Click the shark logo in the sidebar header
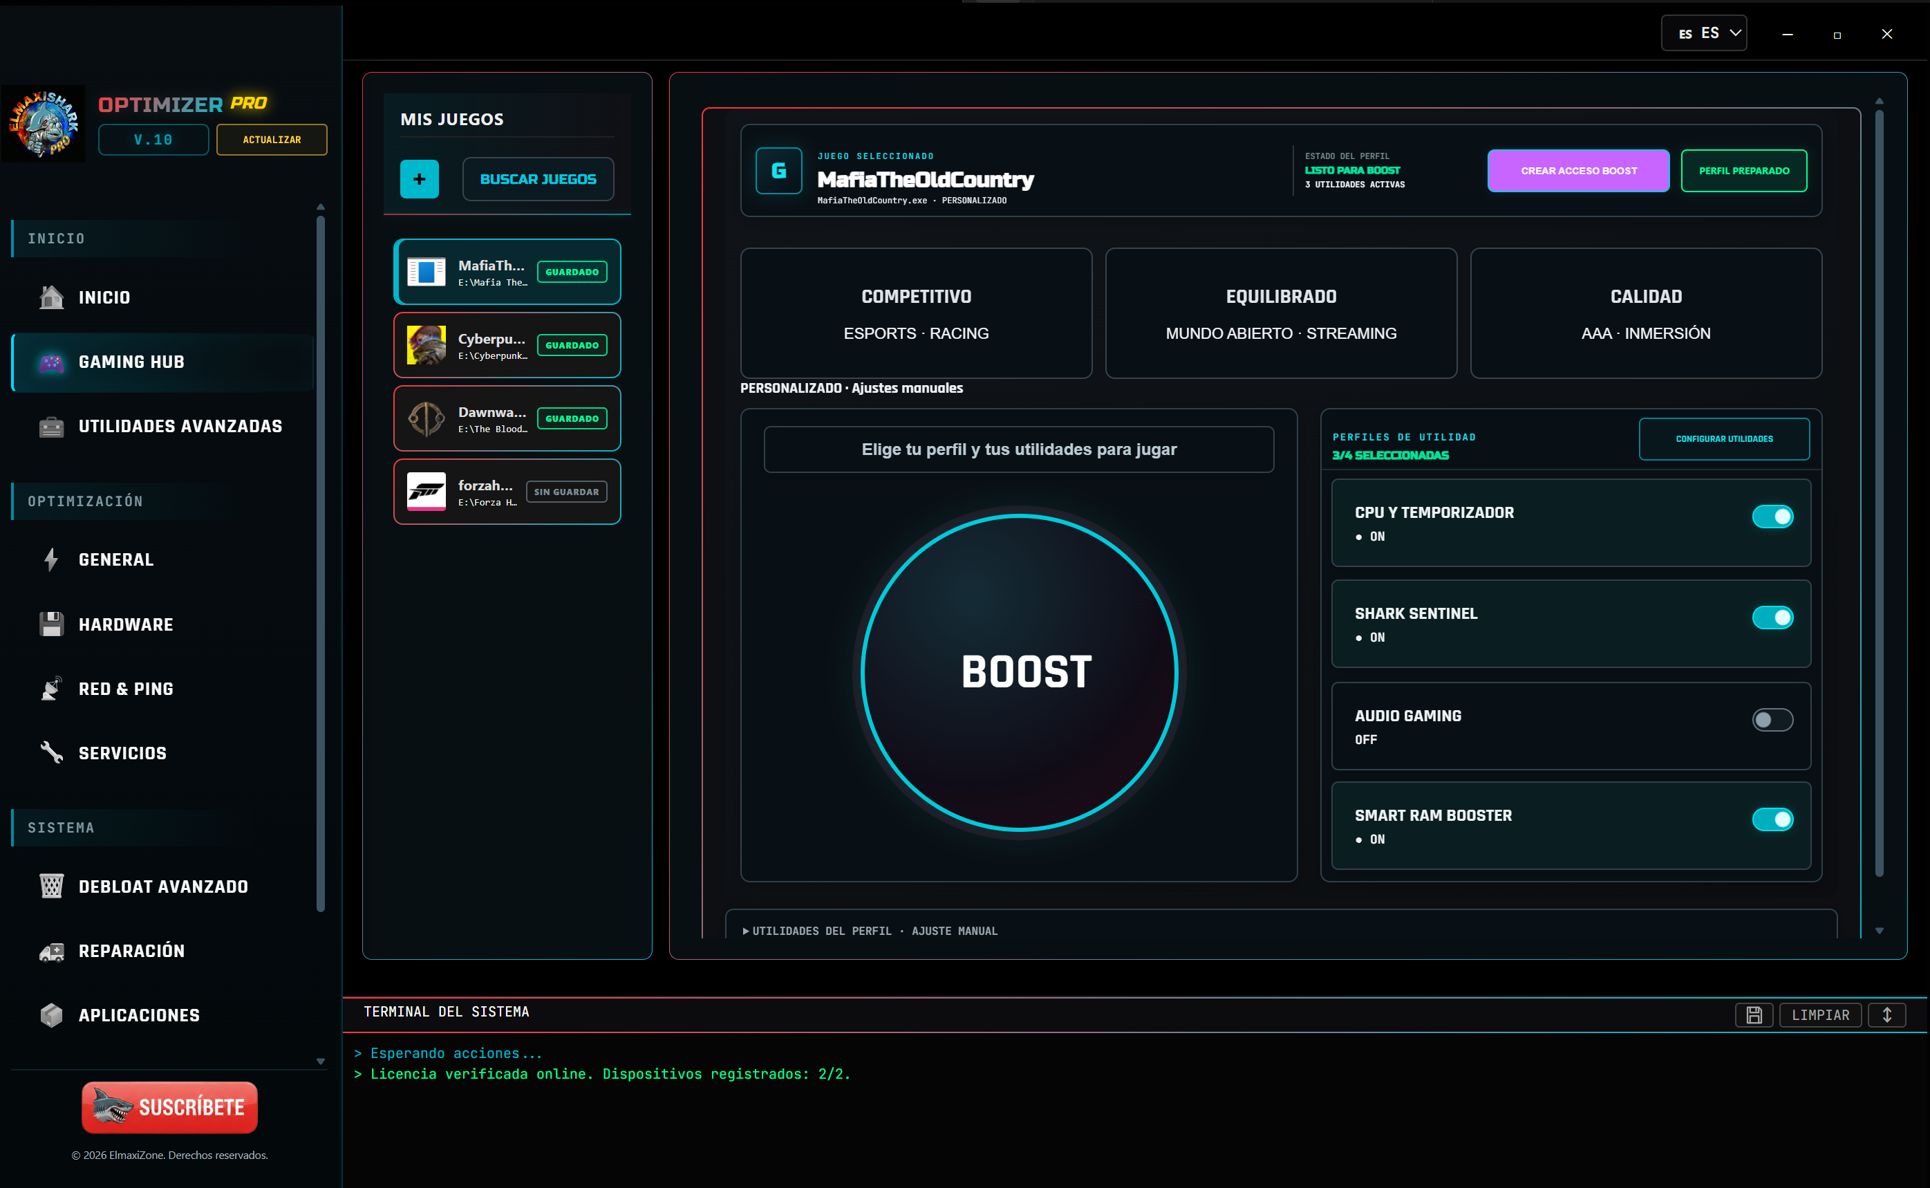The width and height of the screenshot is (1930, 1188). 44,123
